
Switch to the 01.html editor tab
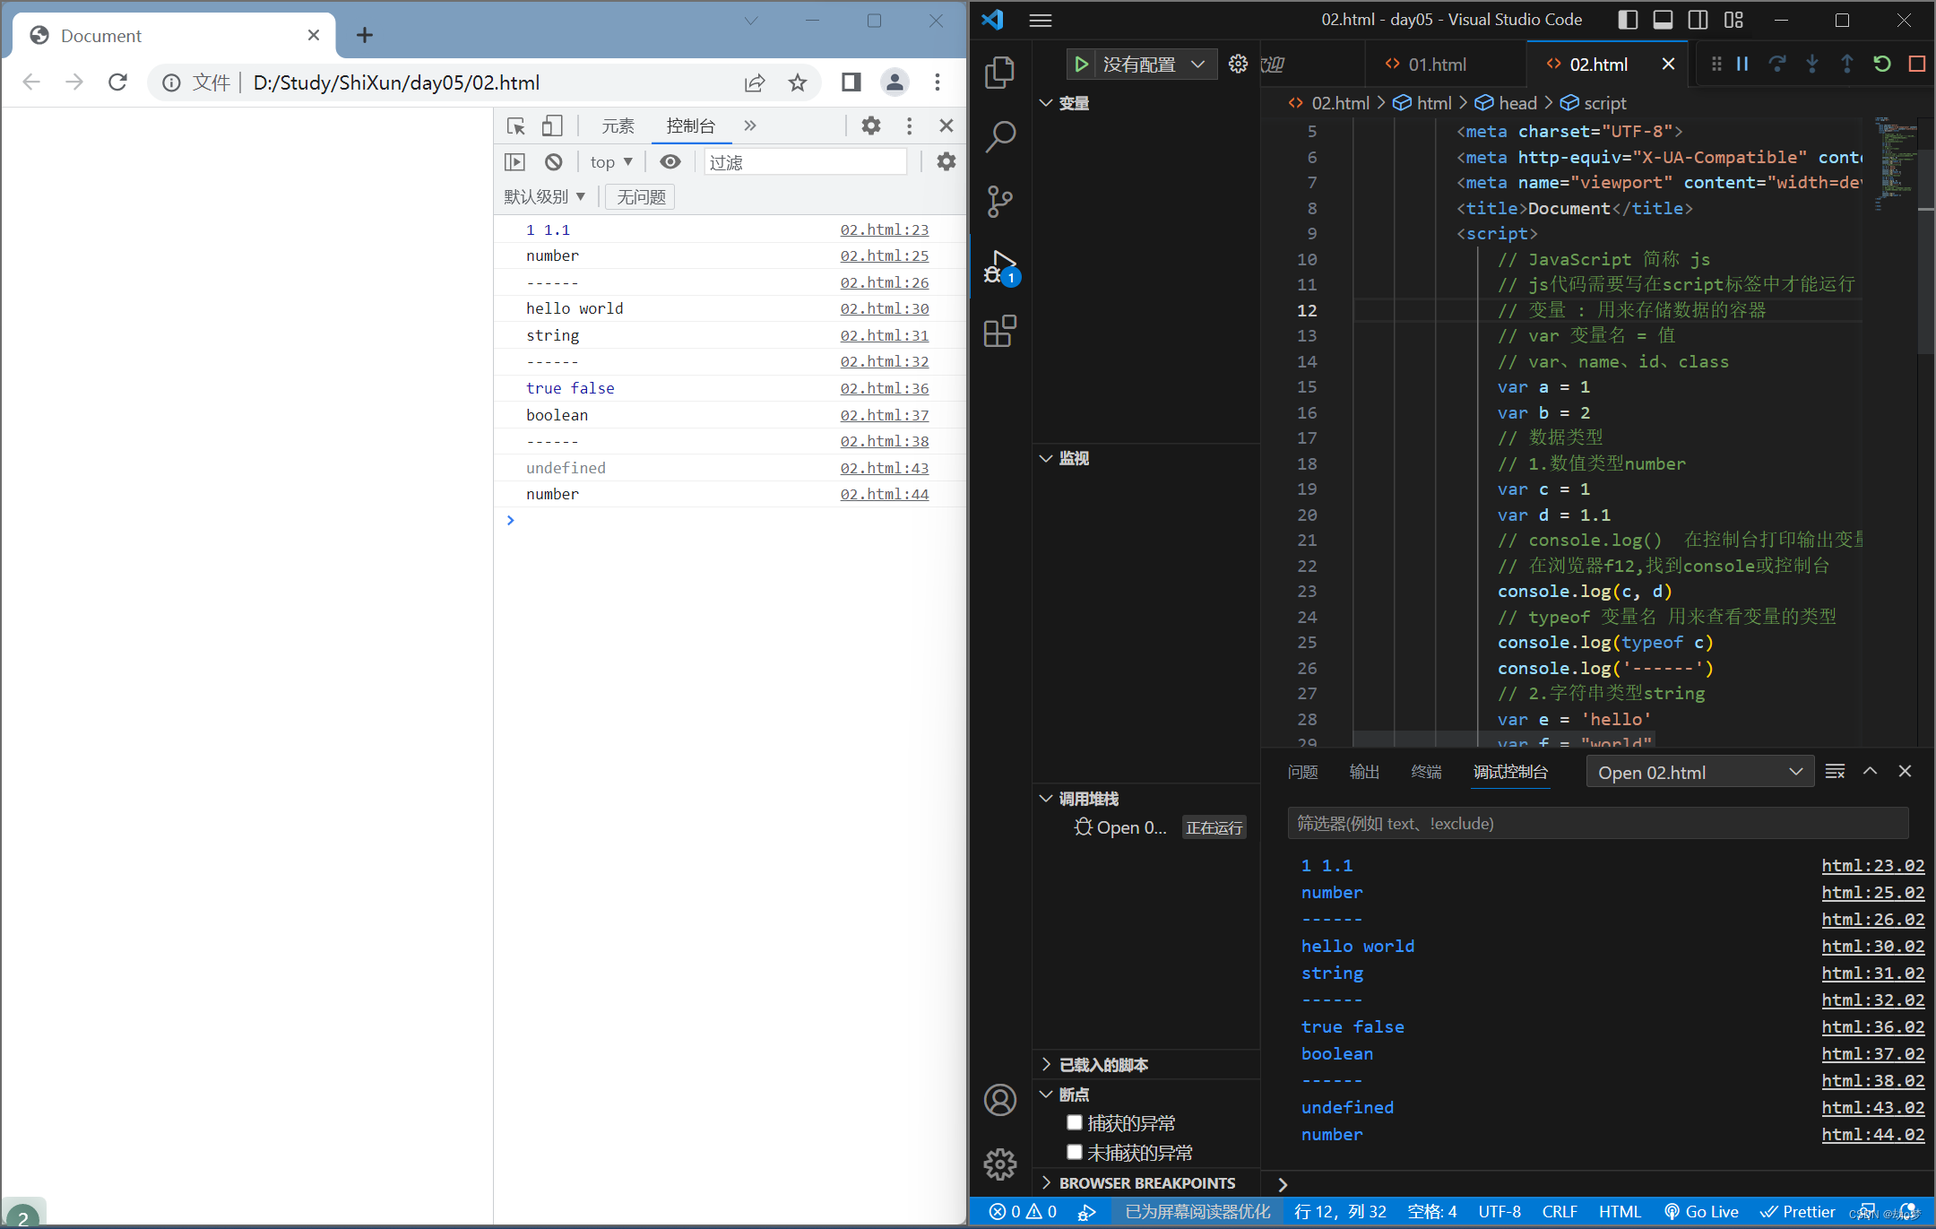pos(1436,65)
